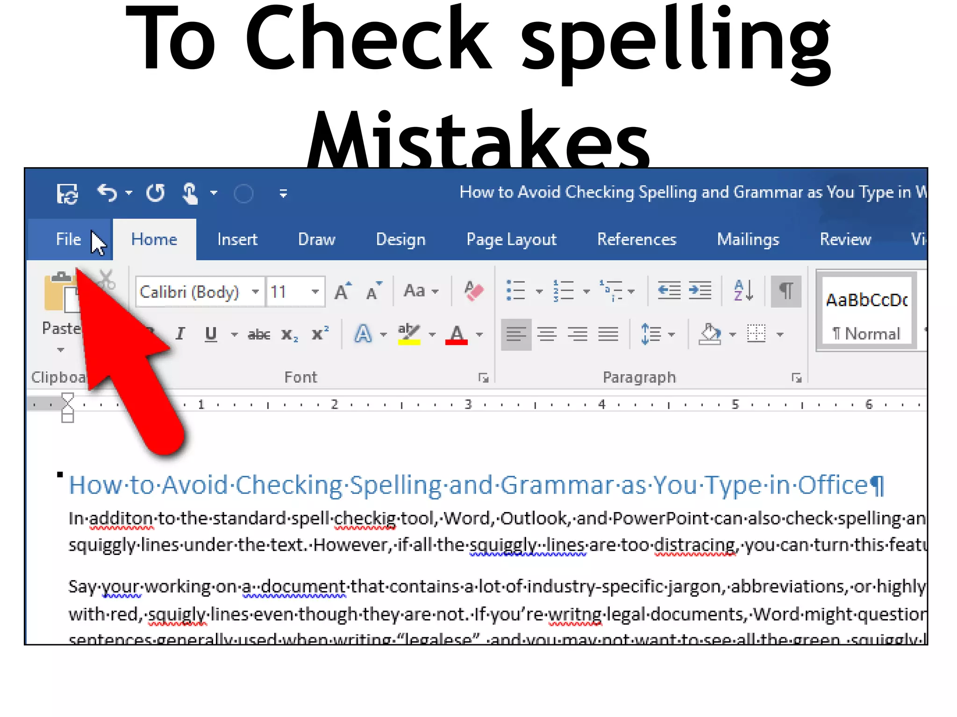Switch to the Design tab
Viewport: 957px width, 717px height.
pyautogui.click(x=401, y=239)
